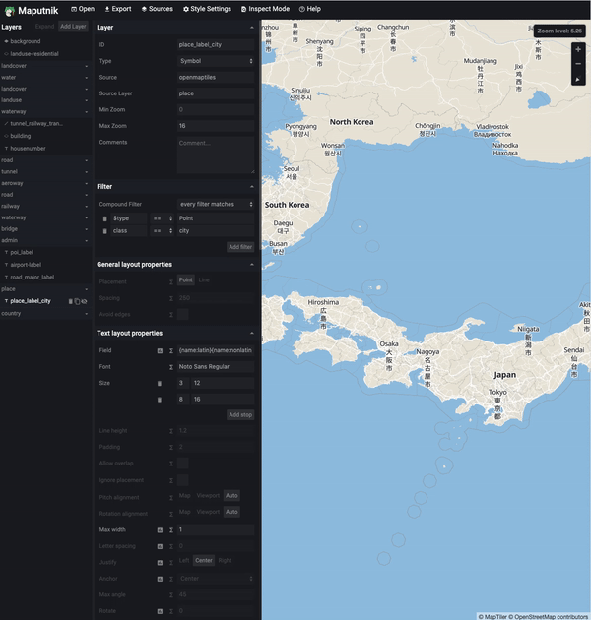This screenshot has width=591, height=620.
Task: Click the sigma expression icon for Spacing
Action: click(171, 298)
